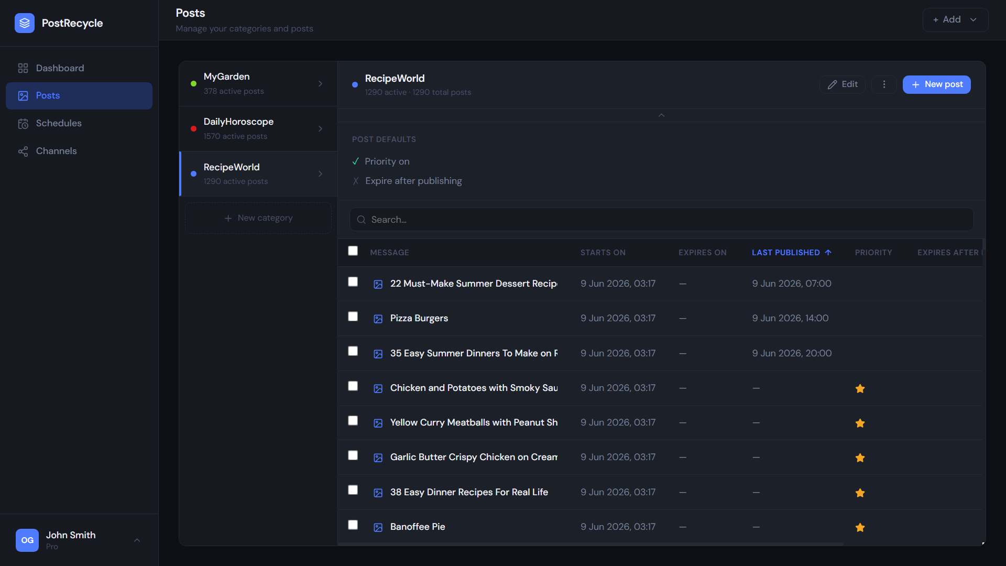Check the 22 Must-Make Summer Dessert row checkbox
The height and width of the screenshot is (566, 1006).
(353, 282)
